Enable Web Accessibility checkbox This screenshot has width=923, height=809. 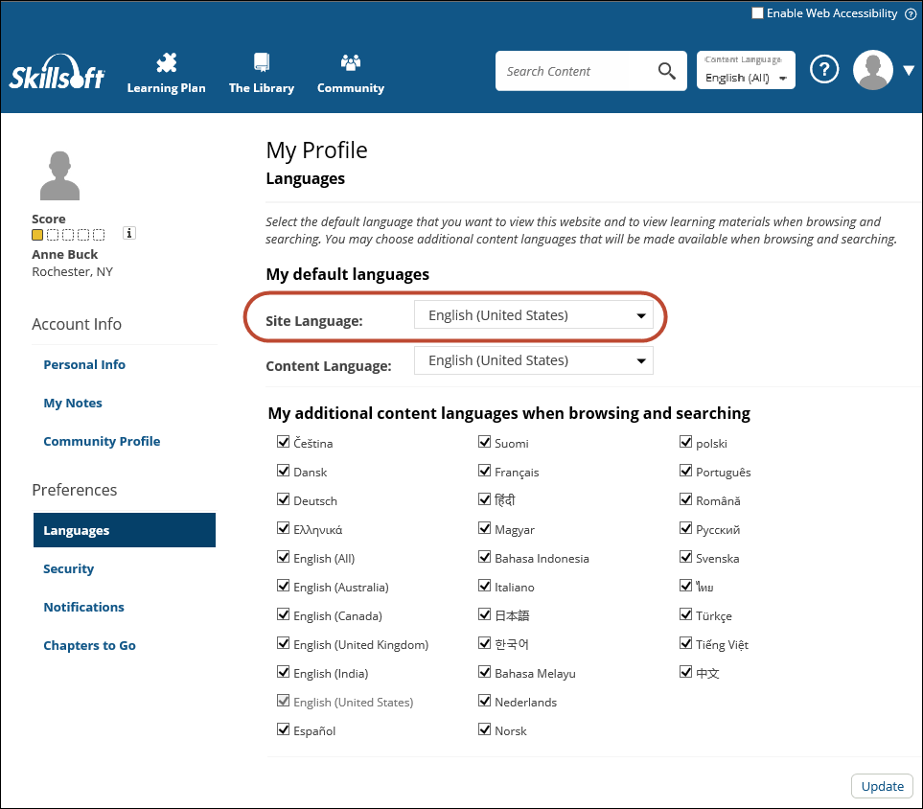(757, 13)
